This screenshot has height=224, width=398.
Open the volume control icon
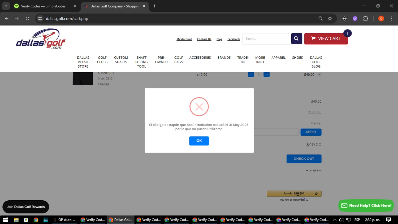click(341, 220)
